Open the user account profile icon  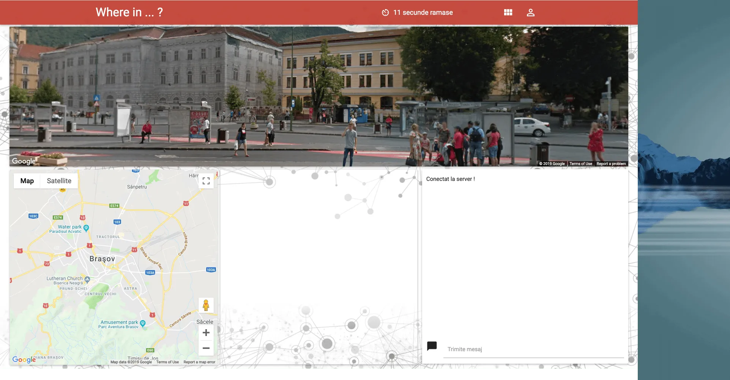pos(530,13)
